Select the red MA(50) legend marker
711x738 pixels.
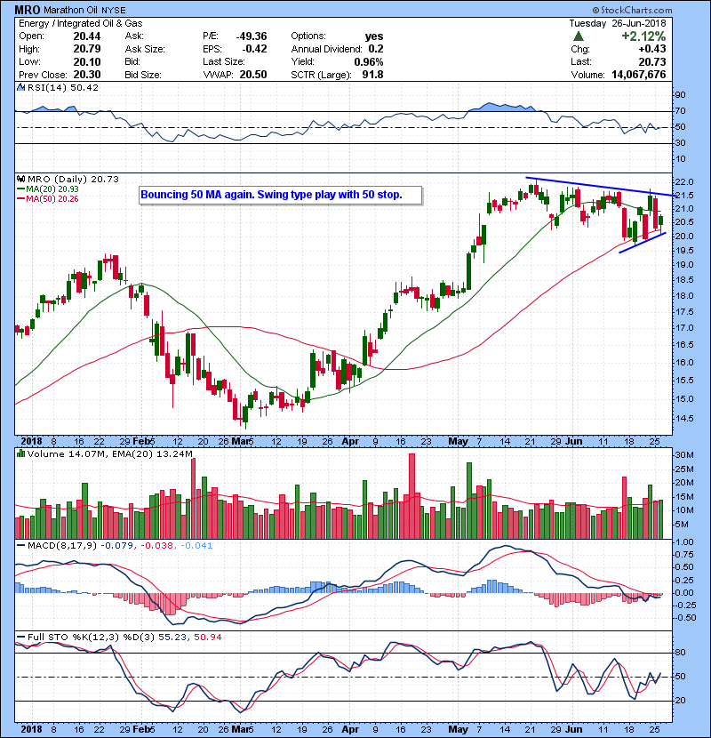pos(21,200)
